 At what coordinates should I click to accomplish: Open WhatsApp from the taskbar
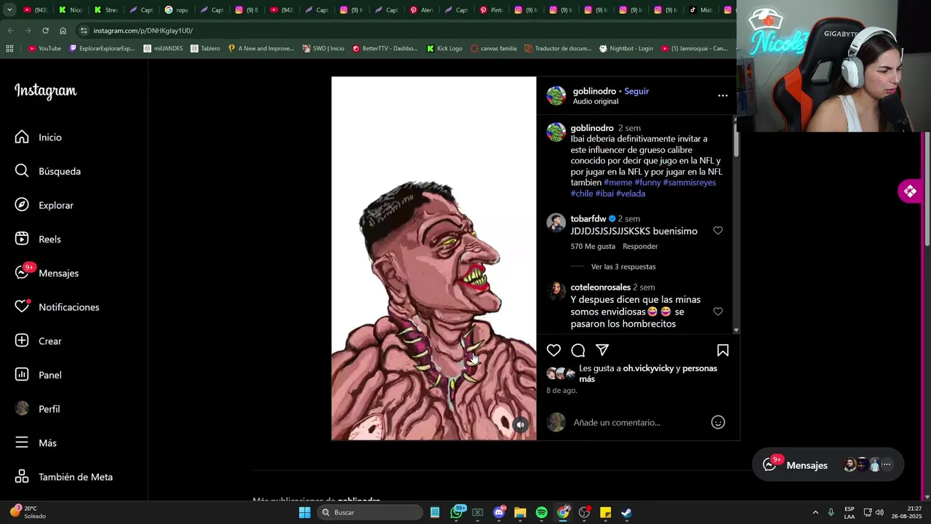click(457, 512)
